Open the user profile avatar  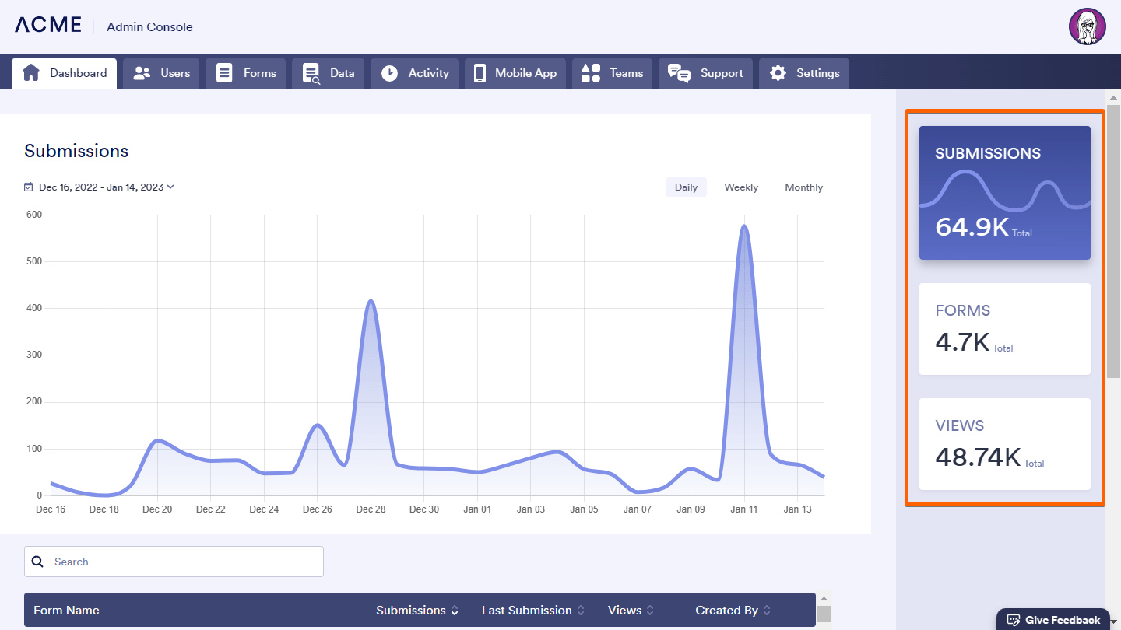[1087, 27]
